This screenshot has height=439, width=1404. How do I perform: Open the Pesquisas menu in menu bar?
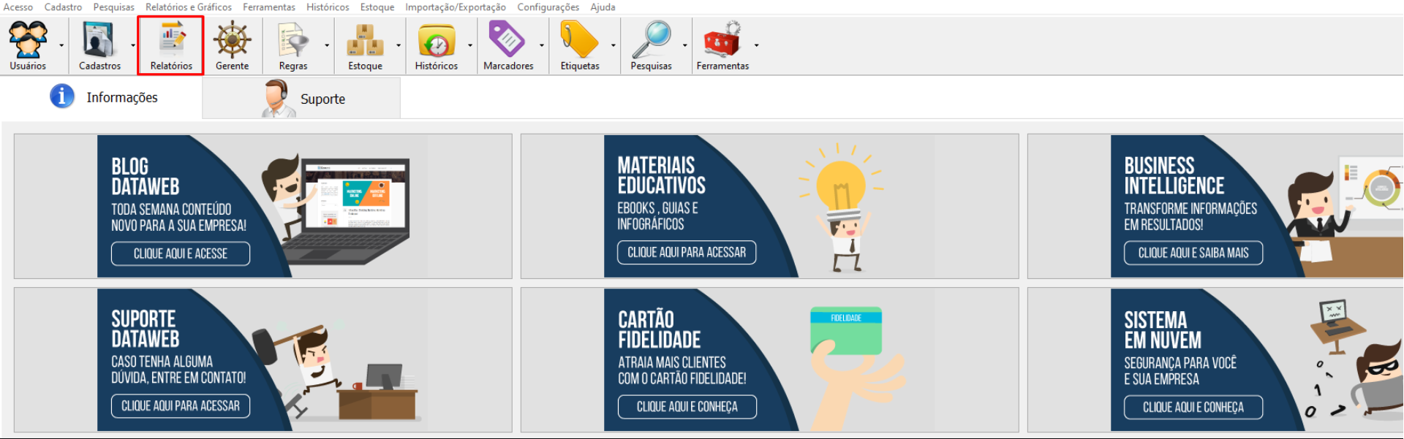pos(113,7)
